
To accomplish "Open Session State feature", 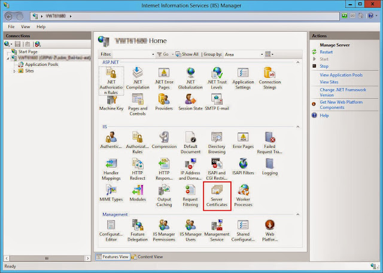I will [190, 102].
